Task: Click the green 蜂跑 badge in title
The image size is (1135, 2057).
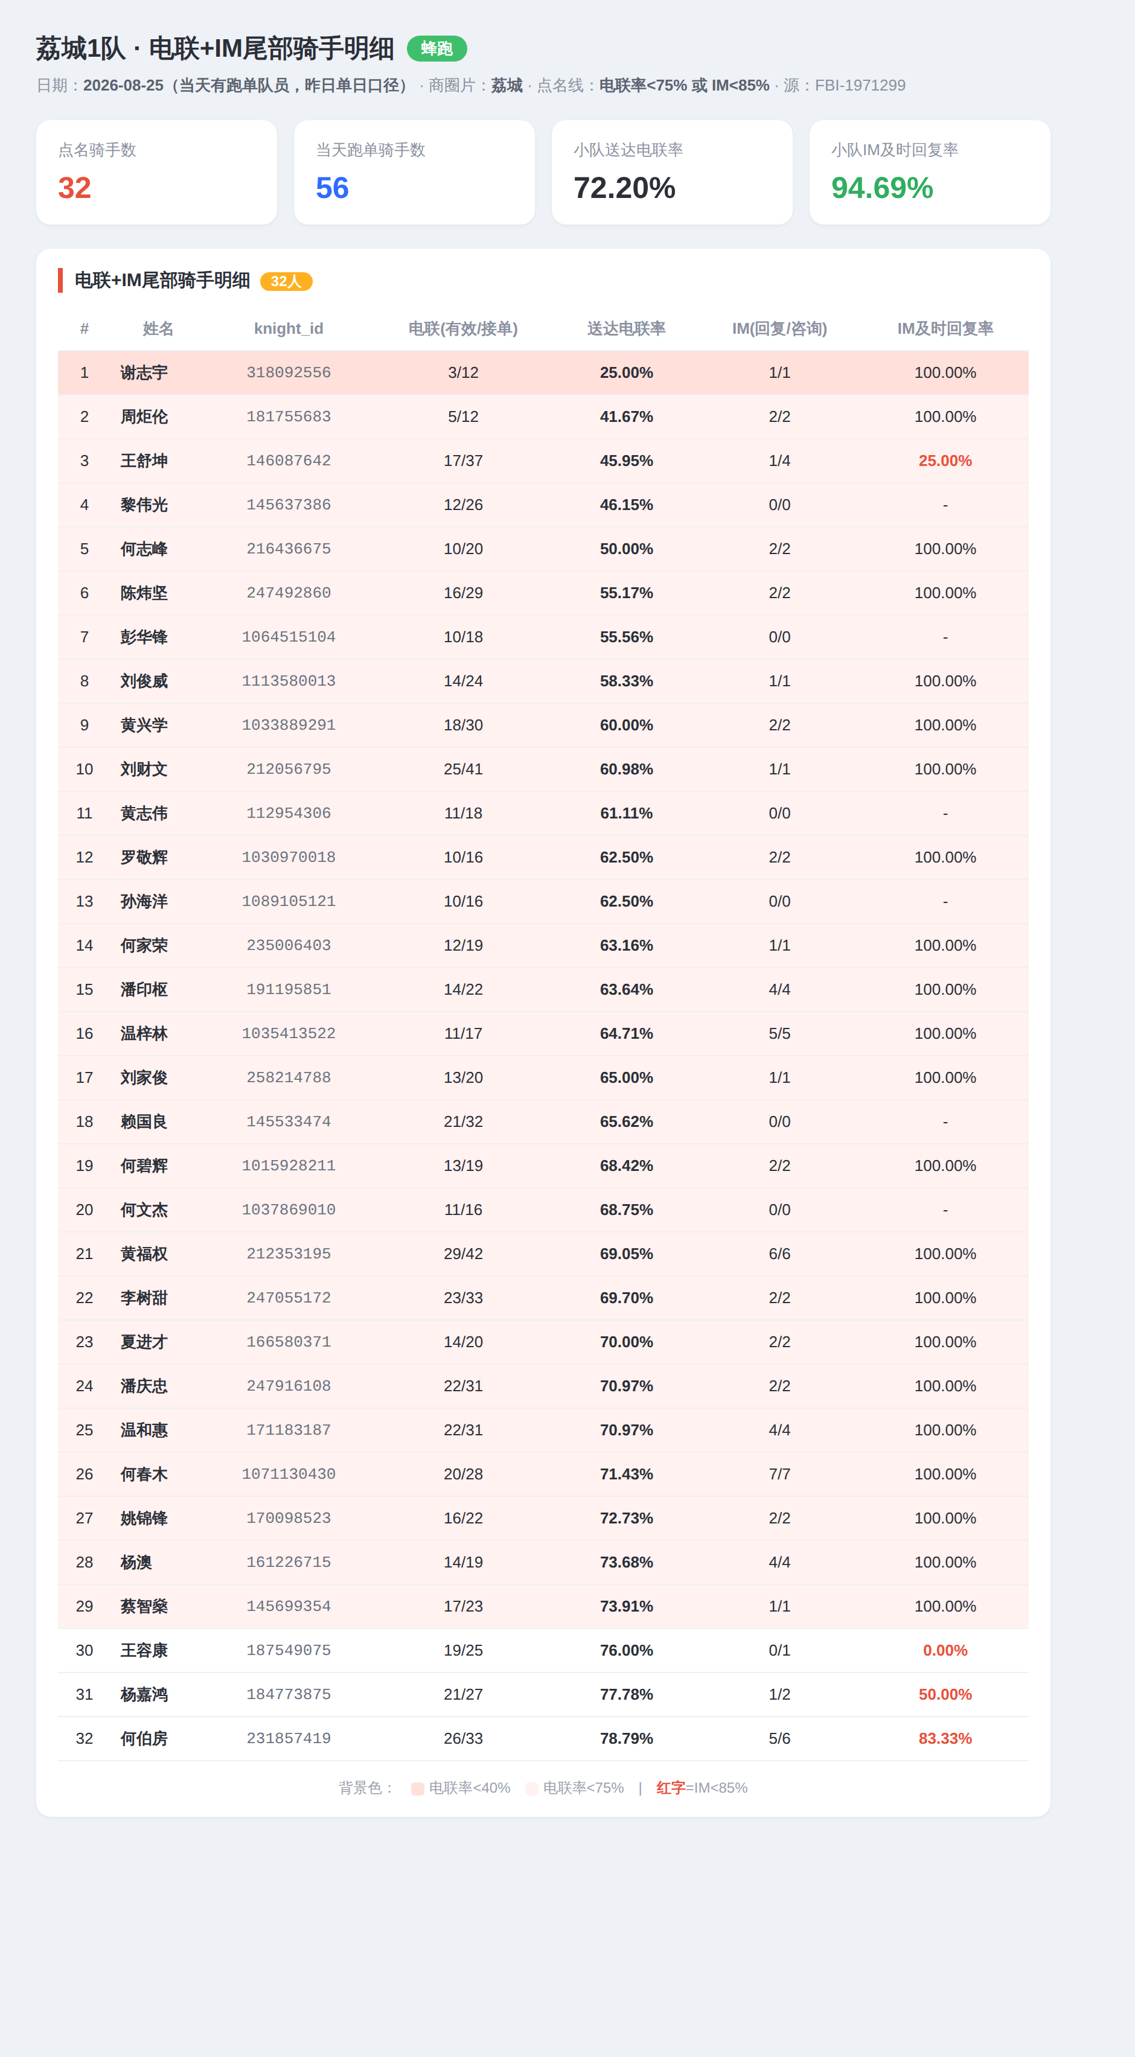Action: (x=437, y=49)
